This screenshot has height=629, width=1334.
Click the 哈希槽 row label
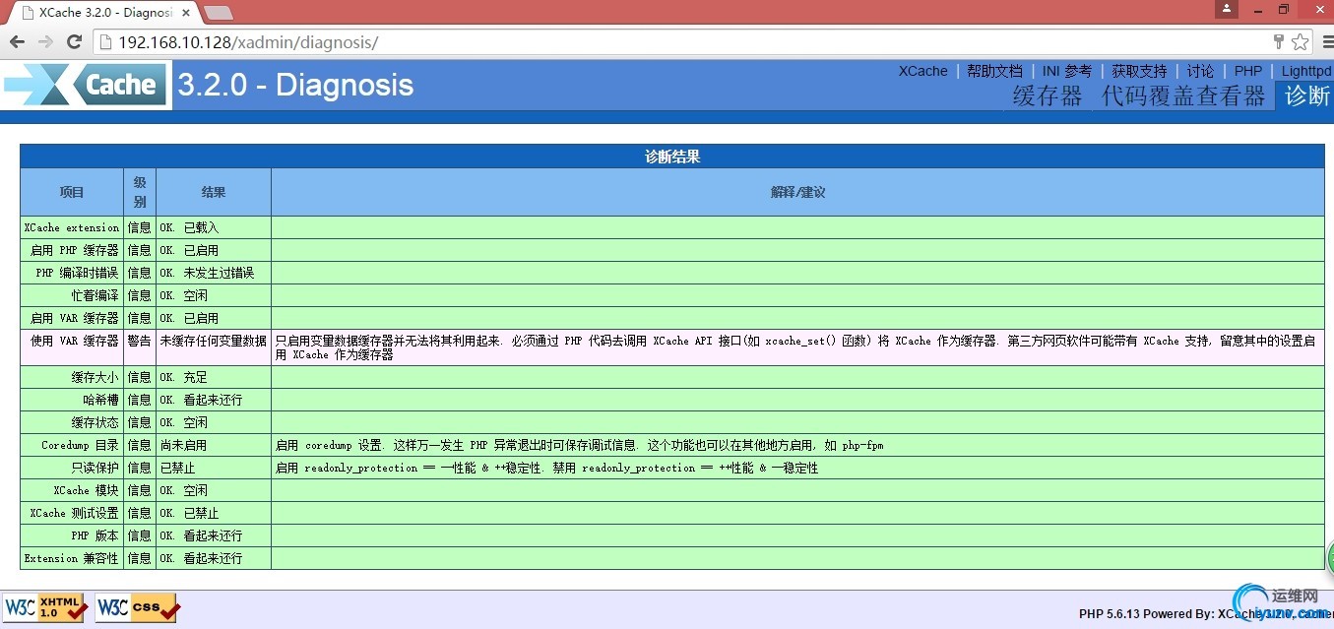point(72,400)
